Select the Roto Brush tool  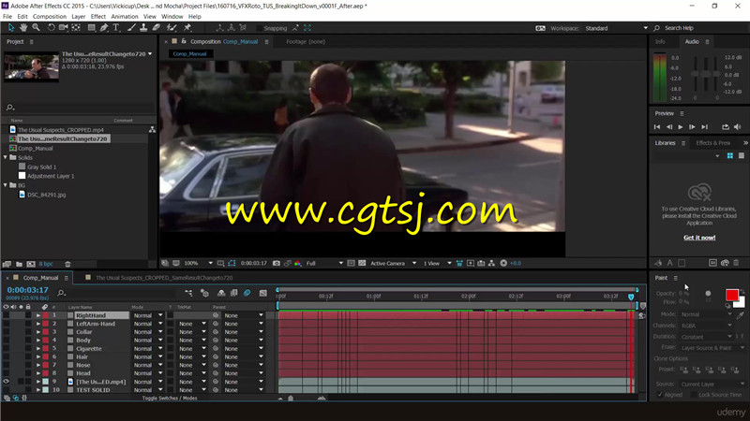point(172,28)
